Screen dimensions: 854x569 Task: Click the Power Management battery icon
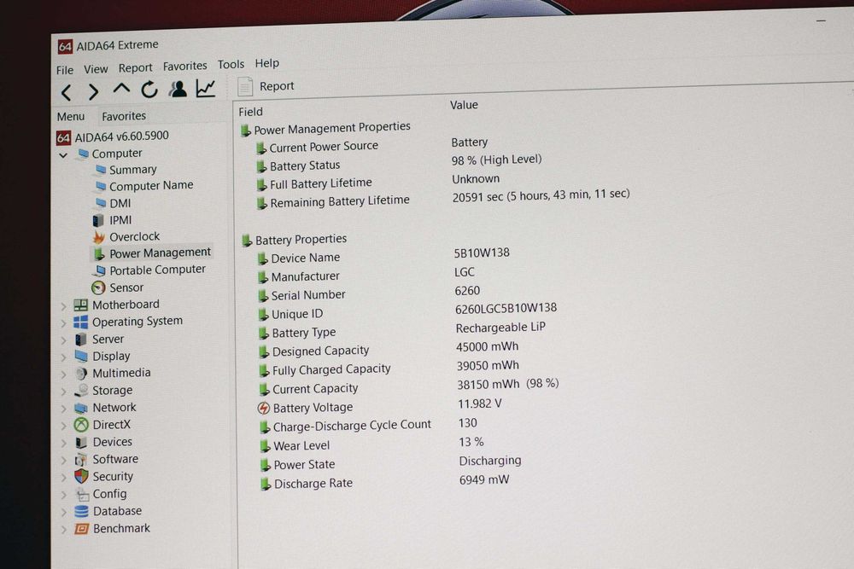[99, 254]
